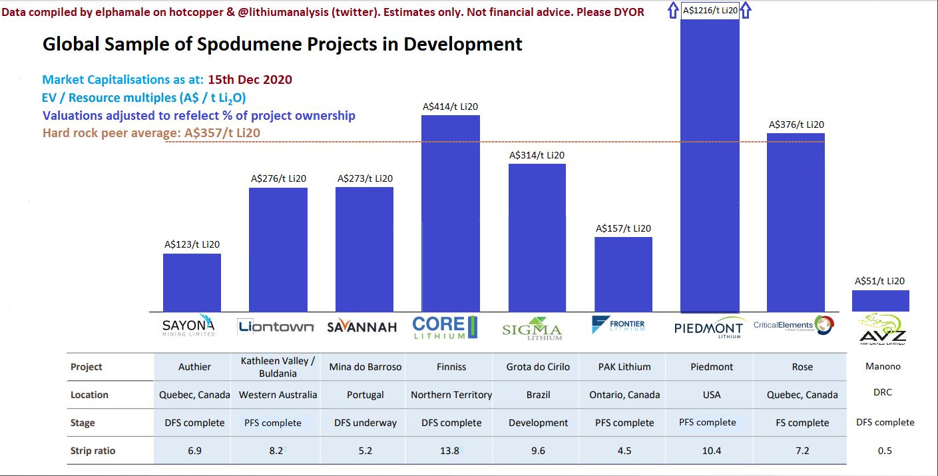Click the 'Location' row header
Image resolution: width=938 pixels, height=476 pixels.
(x=89, y=395)
